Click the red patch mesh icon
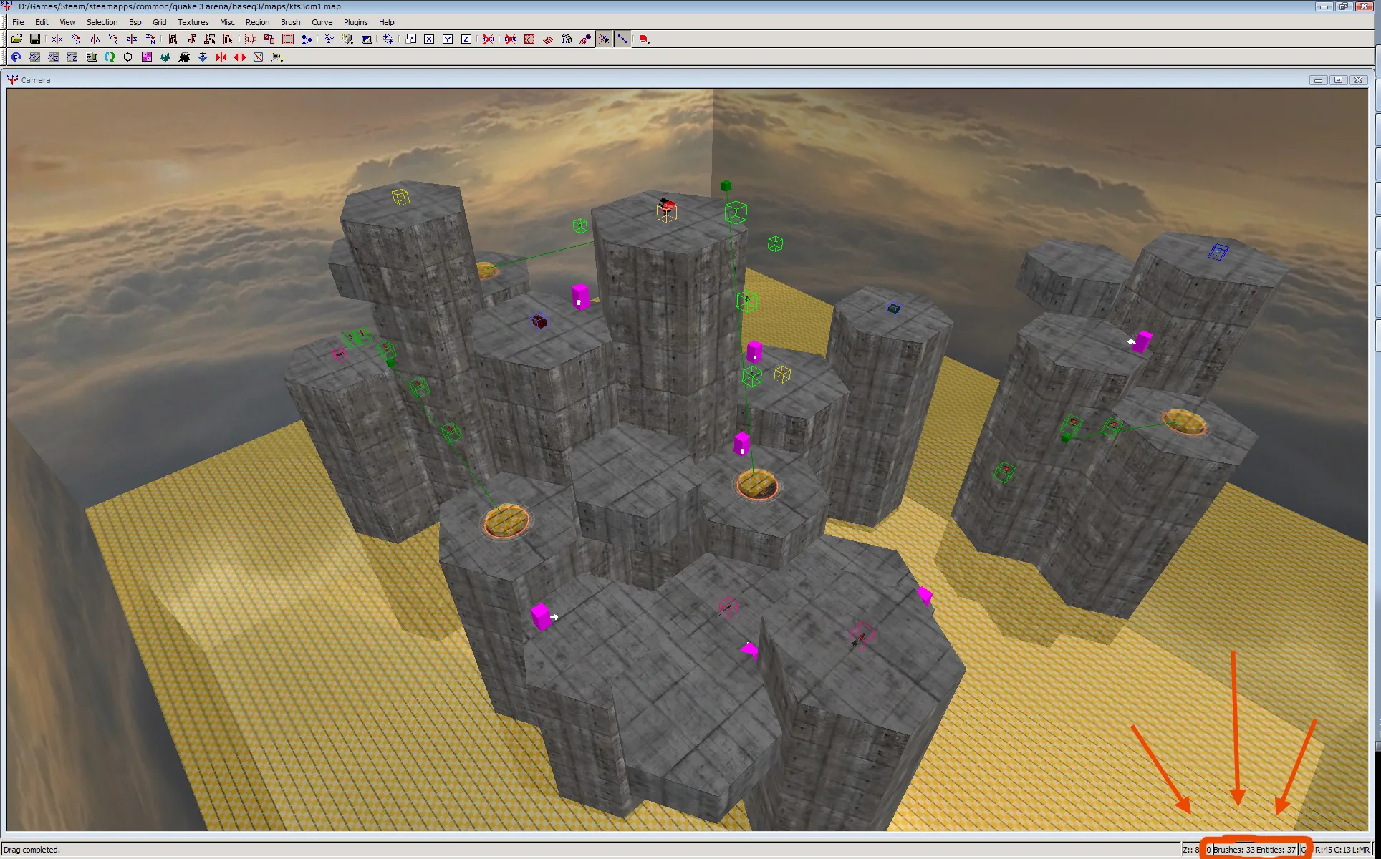Viewport: 1381px width, 859px height. pos(548,39)
